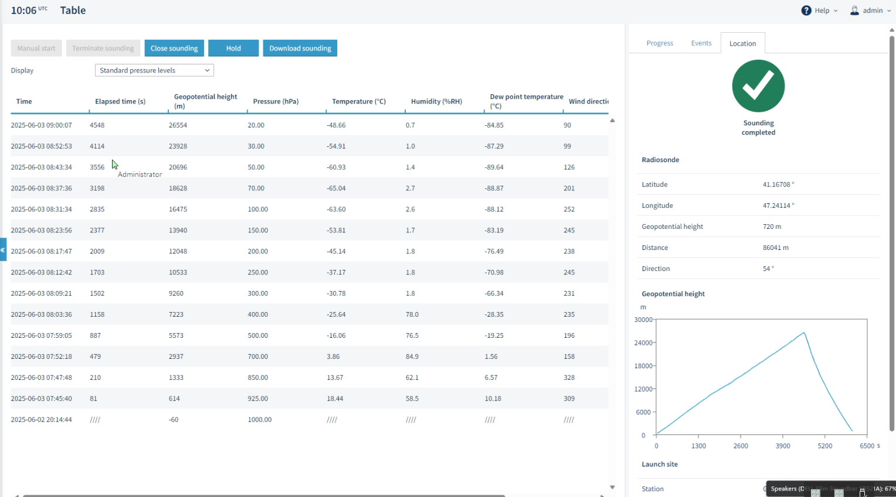The width and height of the screenshot is (896, 497).
Task: Expand the left side panel arrow
Action: coord(3,249)
